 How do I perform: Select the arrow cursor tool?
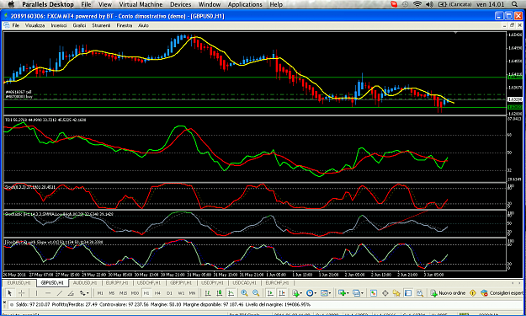click(10, 293)
